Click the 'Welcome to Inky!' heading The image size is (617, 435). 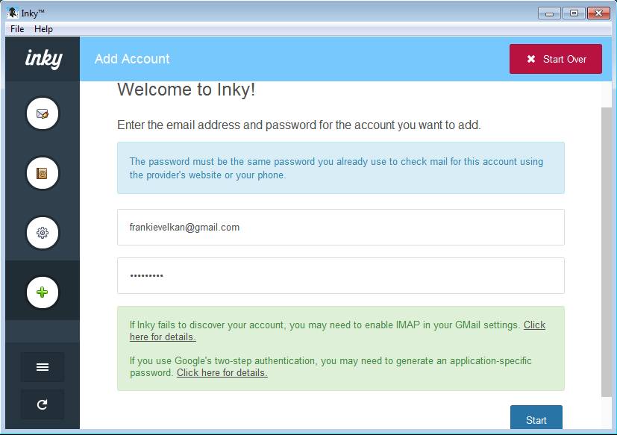[186, 90]
